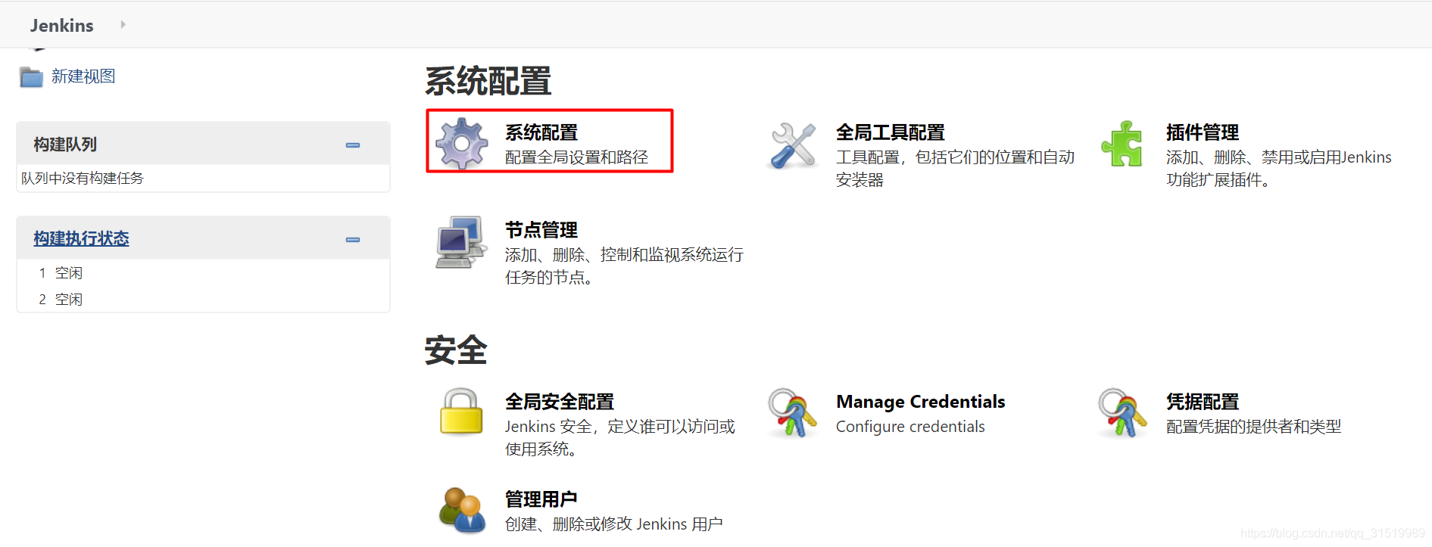Open the 插件管理 link
Image resolution: width=1432 pixels, height=547 pixels.
click(x=1203, y=132)
